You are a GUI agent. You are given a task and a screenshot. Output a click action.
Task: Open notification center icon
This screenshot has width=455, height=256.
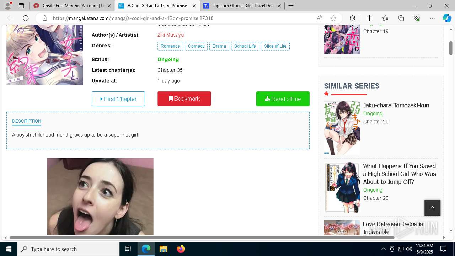click(443, 249)
